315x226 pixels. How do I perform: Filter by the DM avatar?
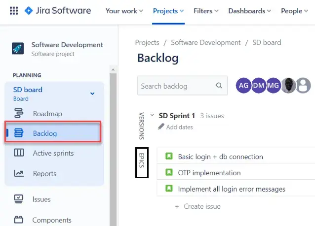click(x=259, y=86)
